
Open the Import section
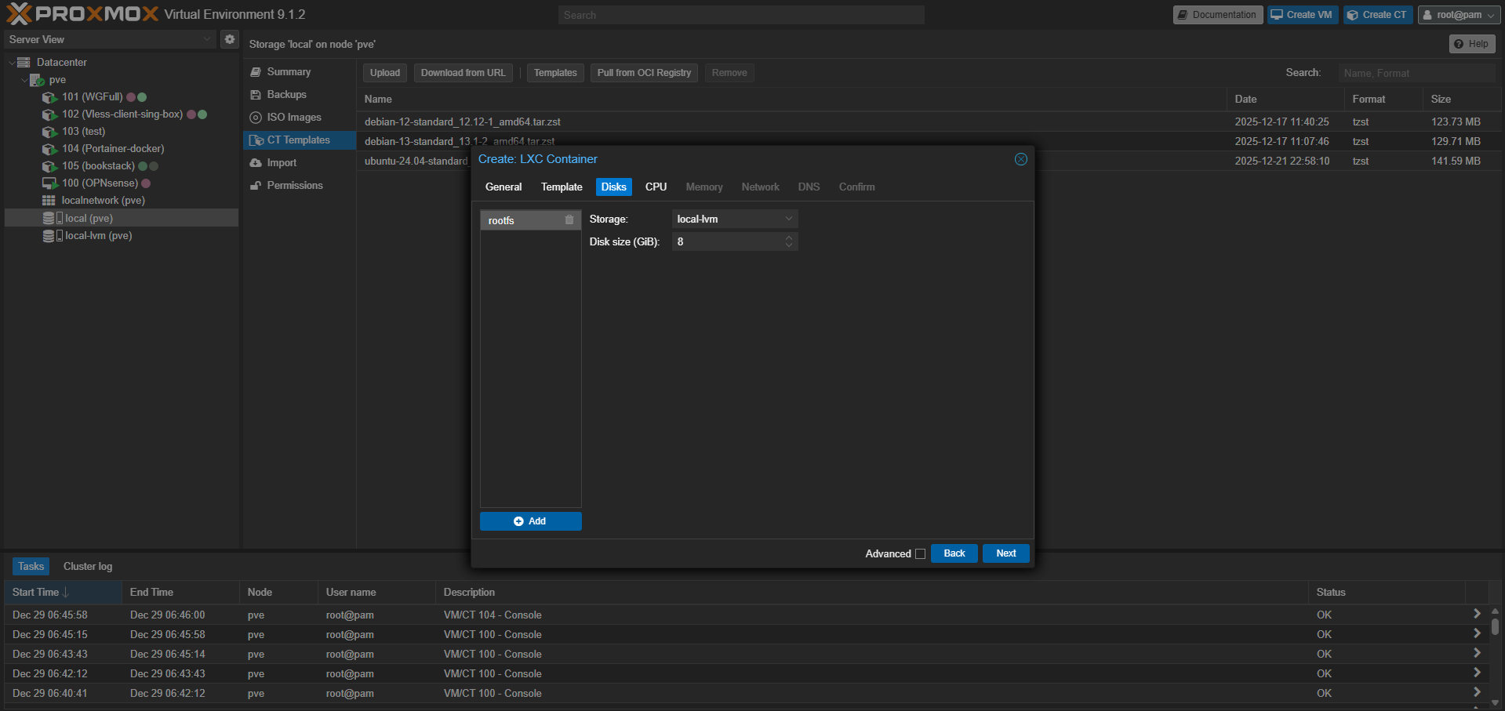282,162
